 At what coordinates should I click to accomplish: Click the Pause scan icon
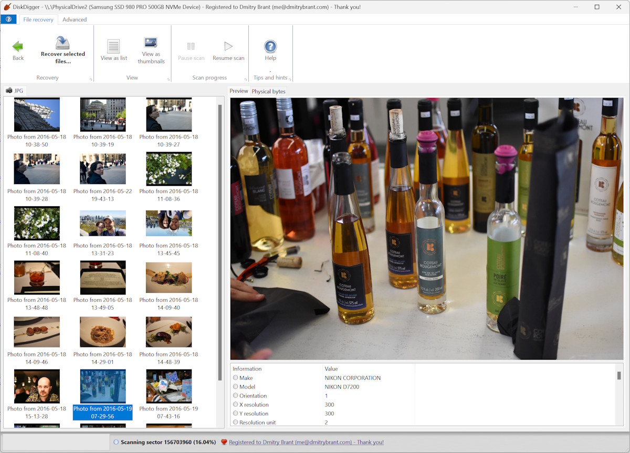click(x=191, y=46)
